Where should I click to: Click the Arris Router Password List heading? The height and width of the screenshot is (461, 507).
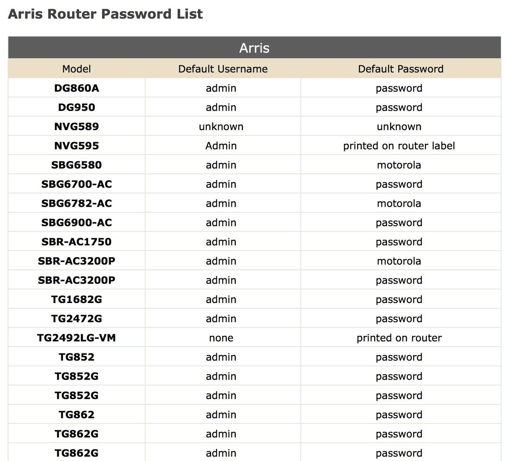tap(105, 14)
